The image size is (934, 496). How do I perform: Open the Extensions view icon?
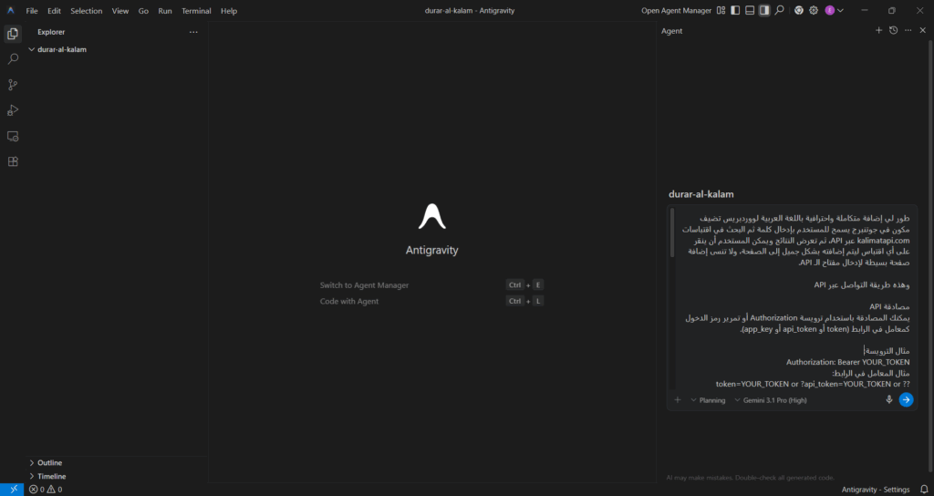13,161
